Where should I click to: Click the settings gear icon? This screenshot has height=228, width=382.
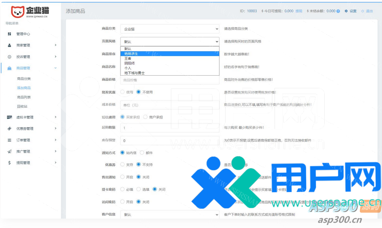[x=346, y=11]
